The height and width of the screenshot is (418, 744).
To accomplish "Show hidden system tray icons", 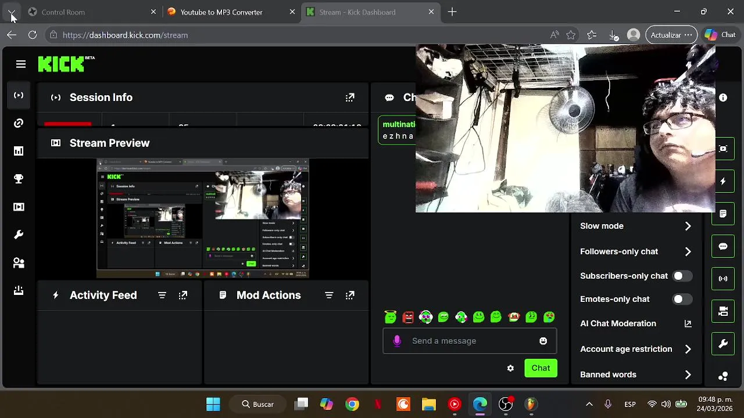I will [x=589, y=404].
